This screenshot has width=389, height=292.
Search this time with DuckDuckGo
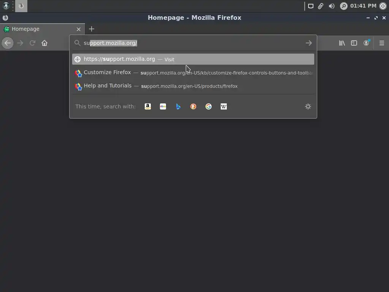(x=193, y=106)
